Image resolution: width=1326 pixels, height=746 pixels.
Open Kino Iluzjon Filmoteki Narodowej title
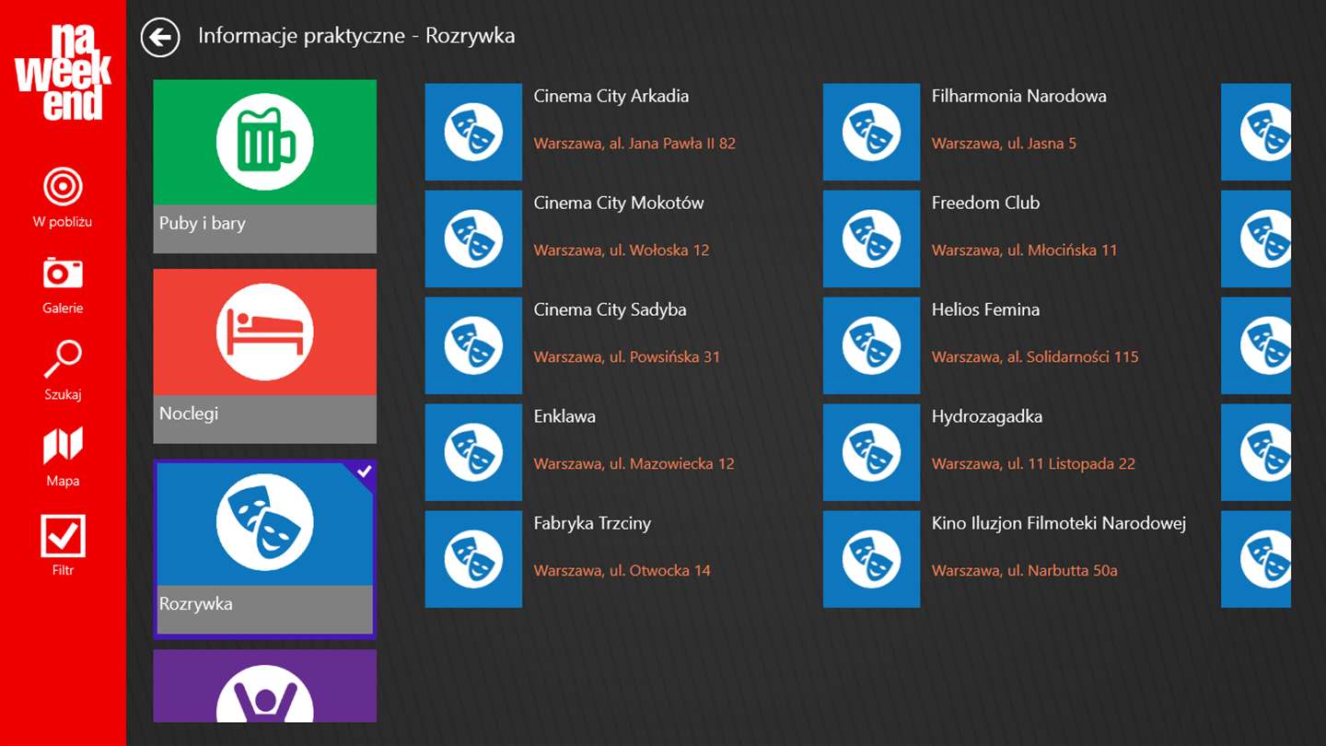tap(1059, 523)
